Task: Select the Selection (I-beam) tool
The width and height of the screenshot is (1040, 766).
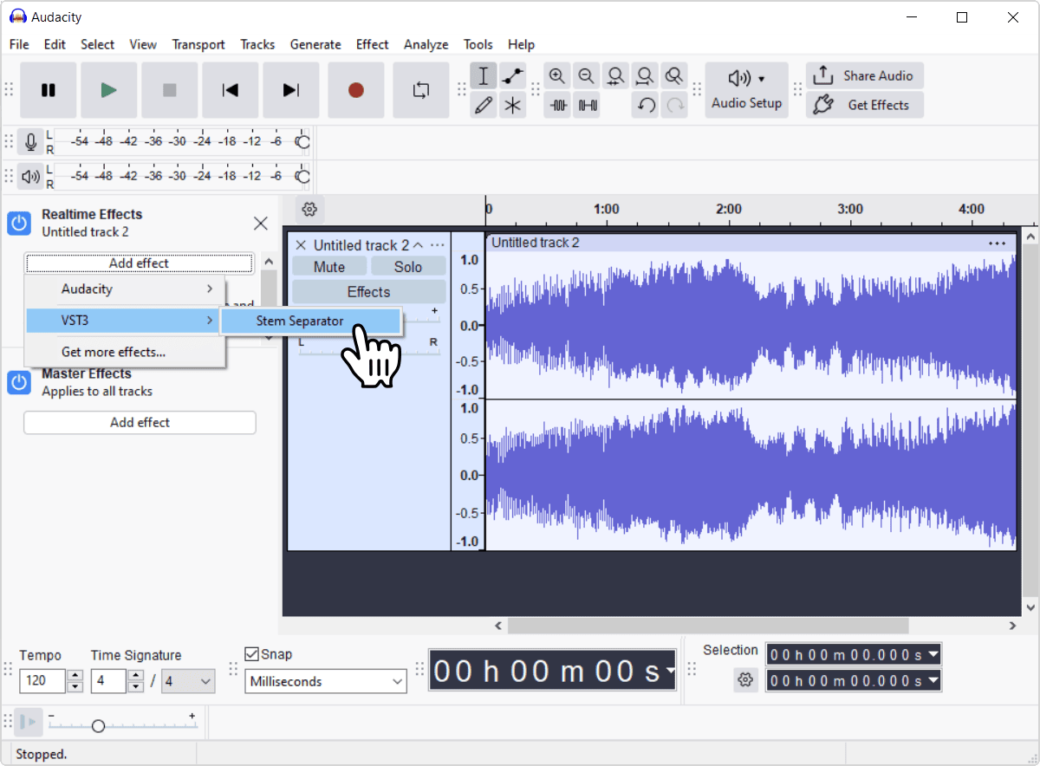Action: pos(484,76)
